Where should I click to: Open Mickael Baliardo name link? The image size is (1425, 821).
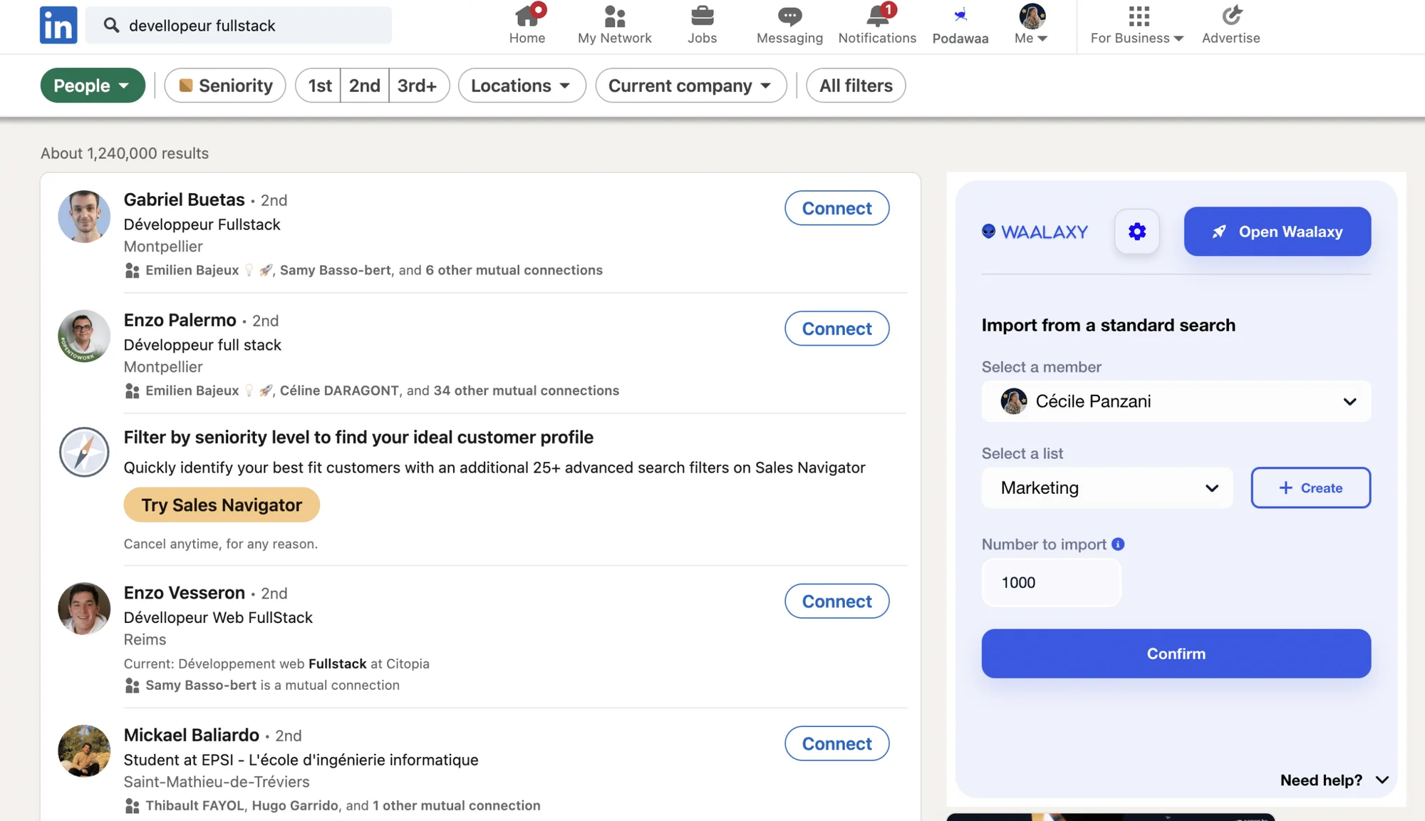click(191, 735)
